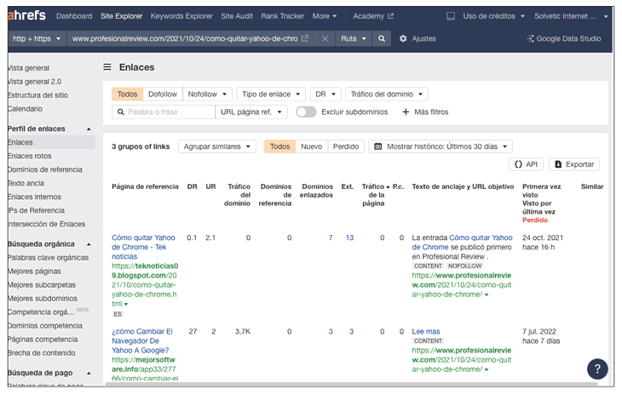Click the Google Data Studio icon
The height and width of the screenshot is (395, 622).
click(531, 39)
